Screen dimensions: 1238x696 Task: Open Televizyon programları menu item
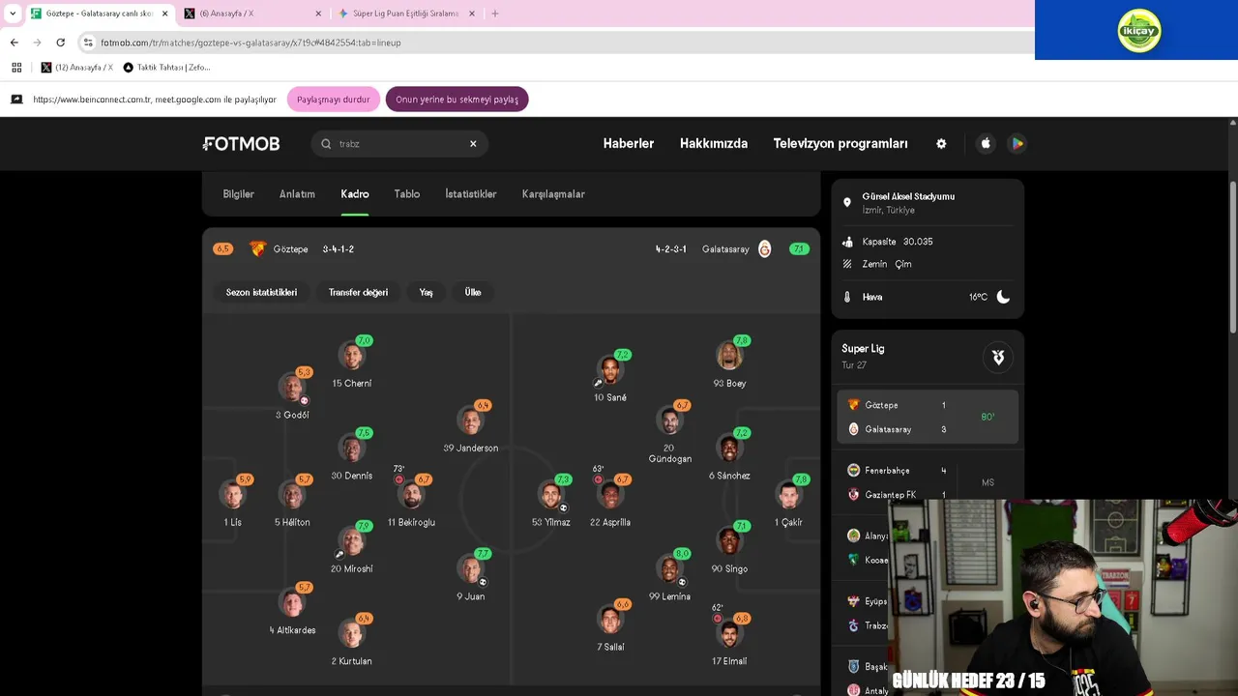coord(840,143)
